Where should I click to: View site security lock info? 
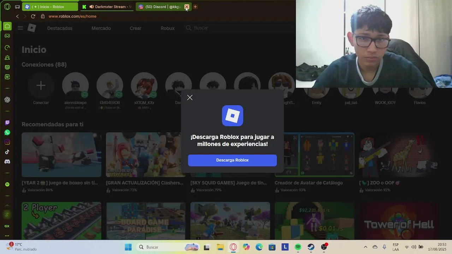click(43, 16)
